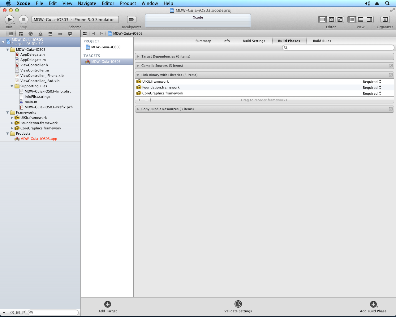Show the Debug area pane
The image size is (396, 317).
coord(360,20)
